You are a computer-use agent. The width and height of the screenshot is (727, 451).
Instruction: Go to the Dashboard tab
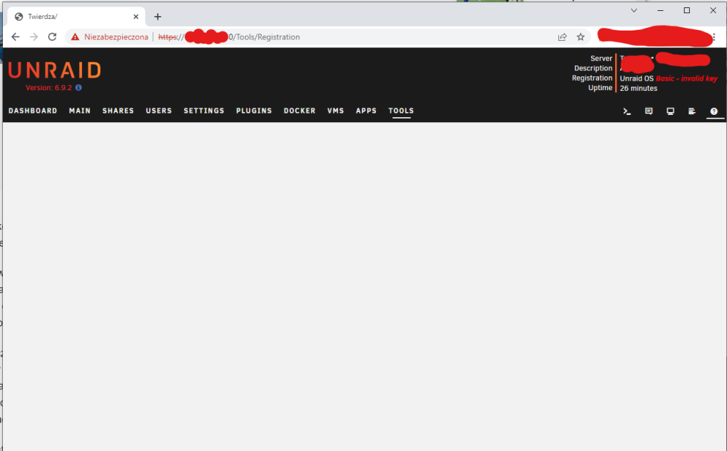[33, 111]
